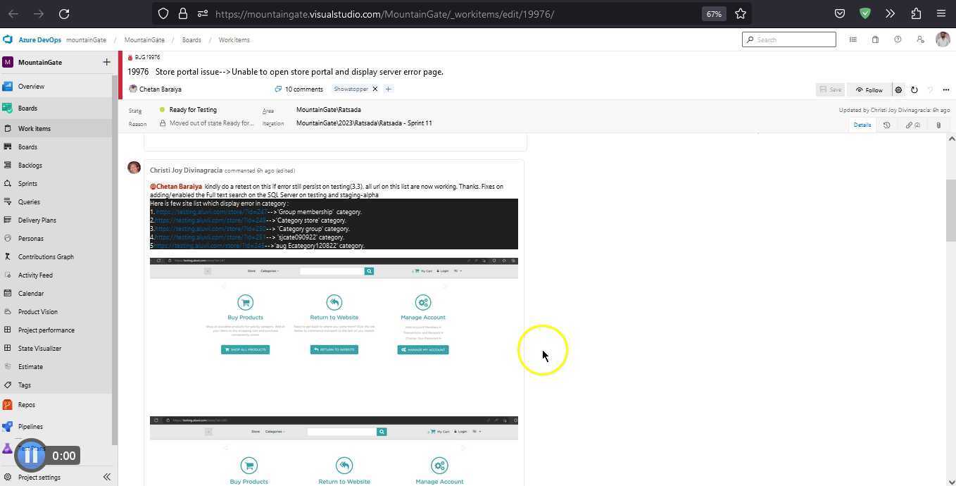Collapse the left sidebar with the chevron
The width and height of the screenshot is (956, 486).
(x=107, y=477)
